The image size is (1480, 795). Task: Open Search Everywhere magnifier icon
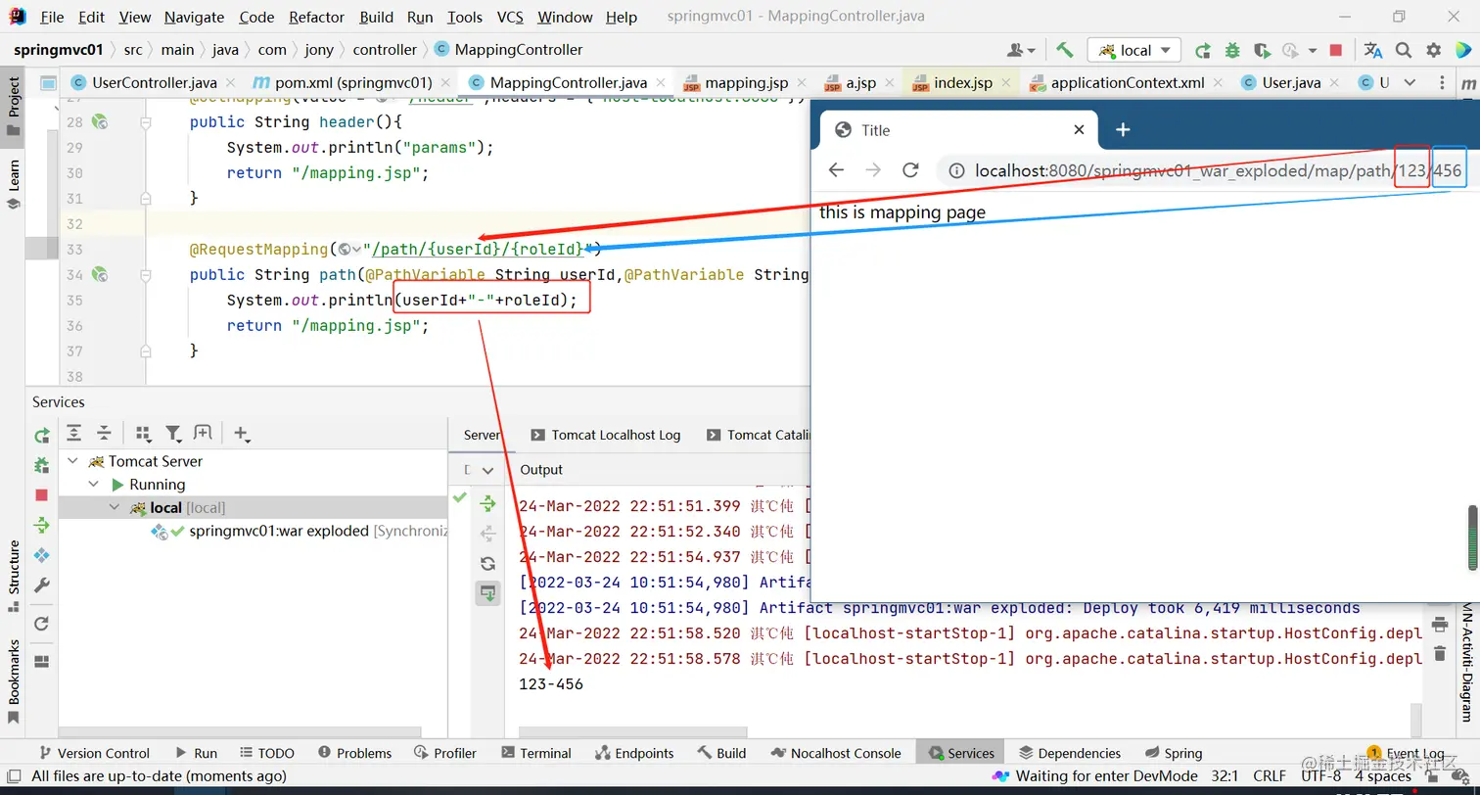pos(1404,50)
